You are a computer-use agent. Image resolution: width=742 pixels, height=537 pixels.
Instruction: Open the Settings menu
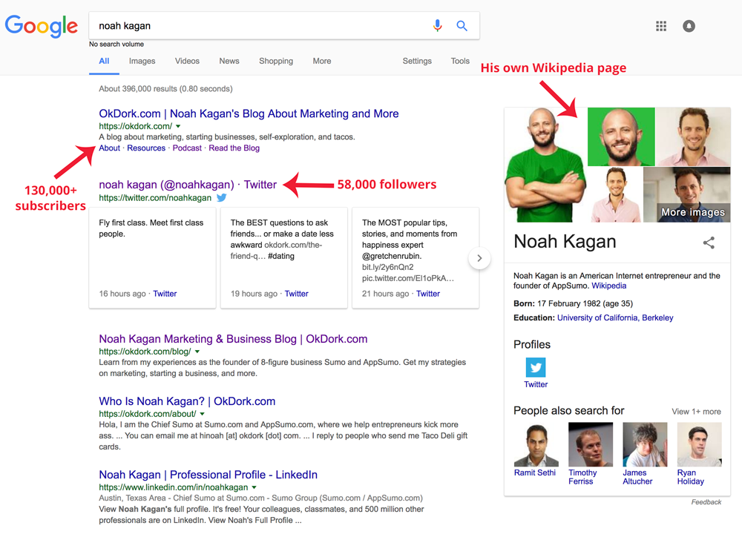tap(417, 61)
